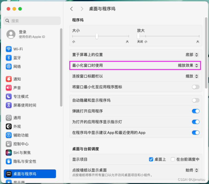Select Wi-Fi sidebar item label
The image size is (209, 184).
[18, 49]
